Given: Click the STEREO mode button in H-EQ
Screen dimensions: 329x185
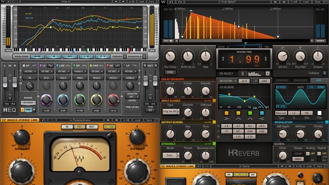Looking at the screenshot, I should [28, 103].
